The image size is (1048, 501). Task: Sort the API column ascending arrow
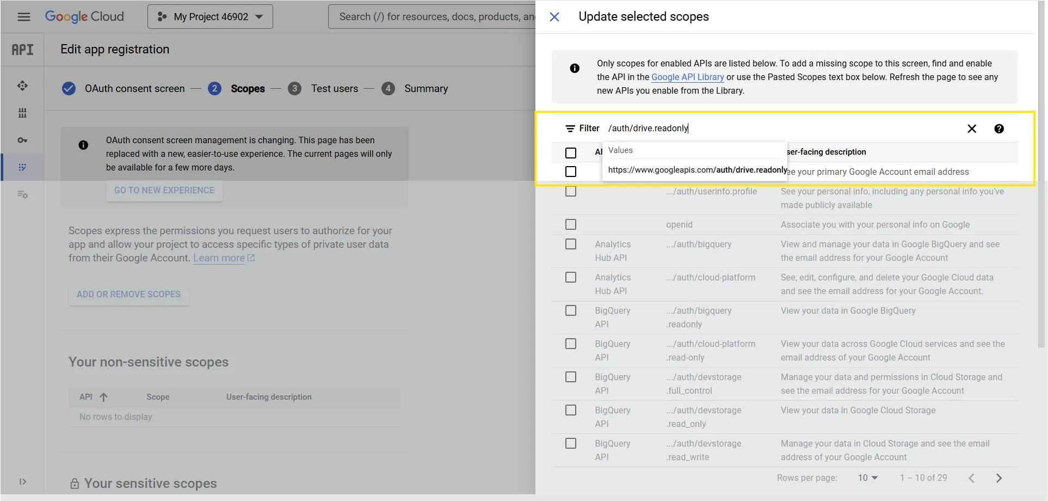point(103,397)
